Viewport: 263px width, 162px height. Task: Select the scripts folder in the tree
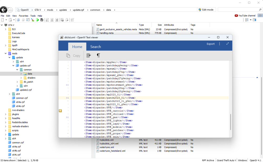(15, 131)
